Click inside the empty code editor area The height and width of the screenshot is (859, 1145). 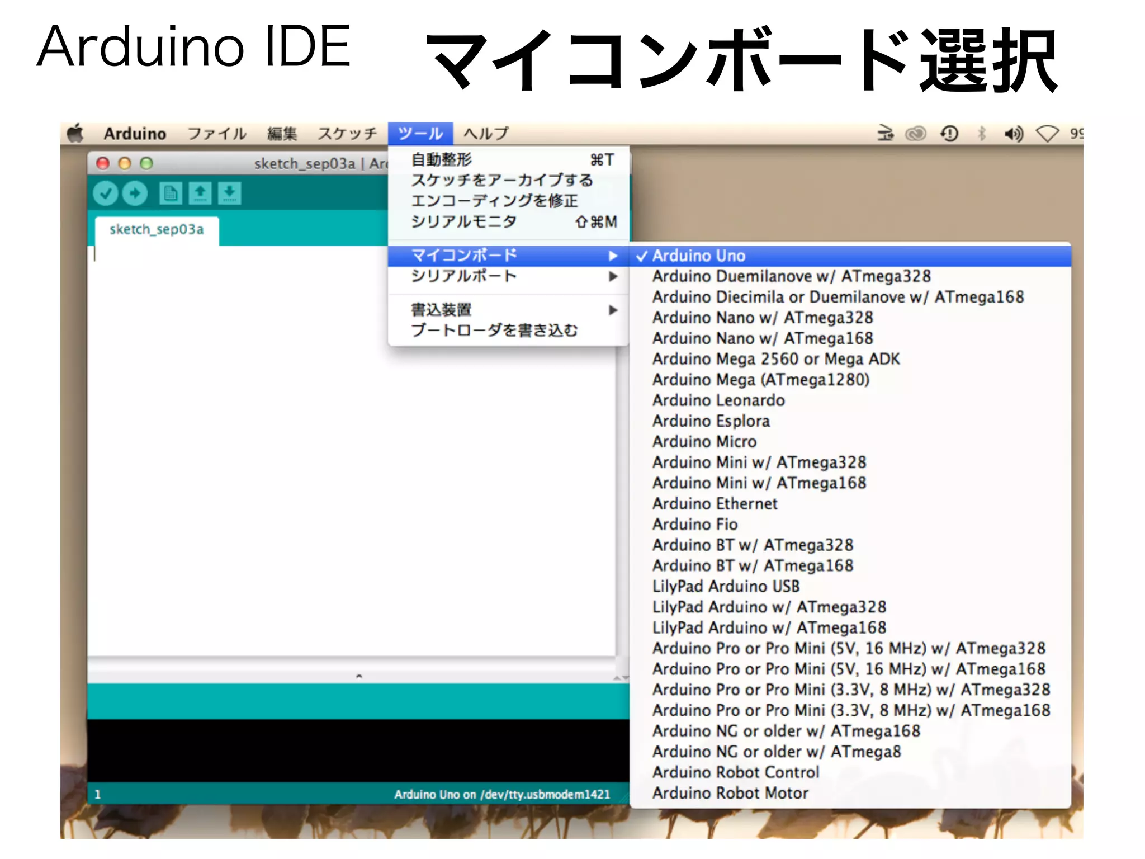point(351,451)
